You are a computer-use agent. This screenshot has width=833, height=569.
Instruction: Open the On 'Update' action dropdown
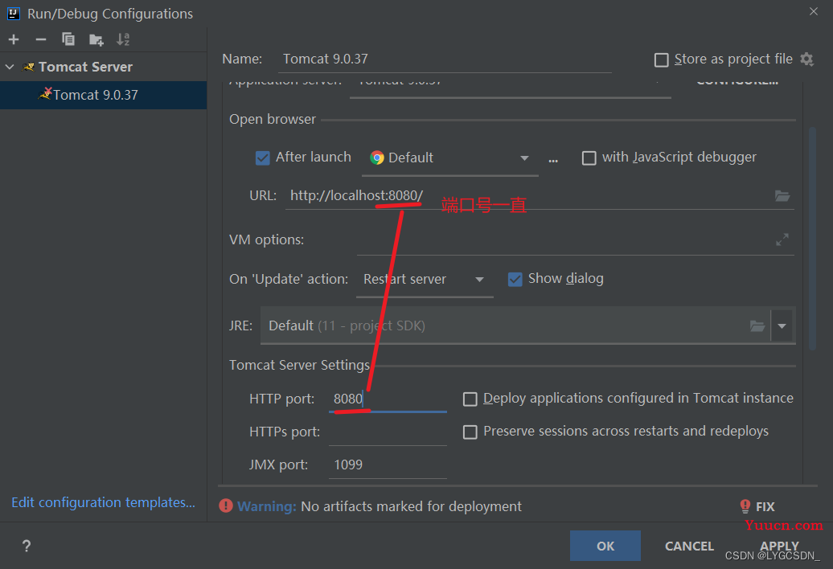click(x=425, y=279)
